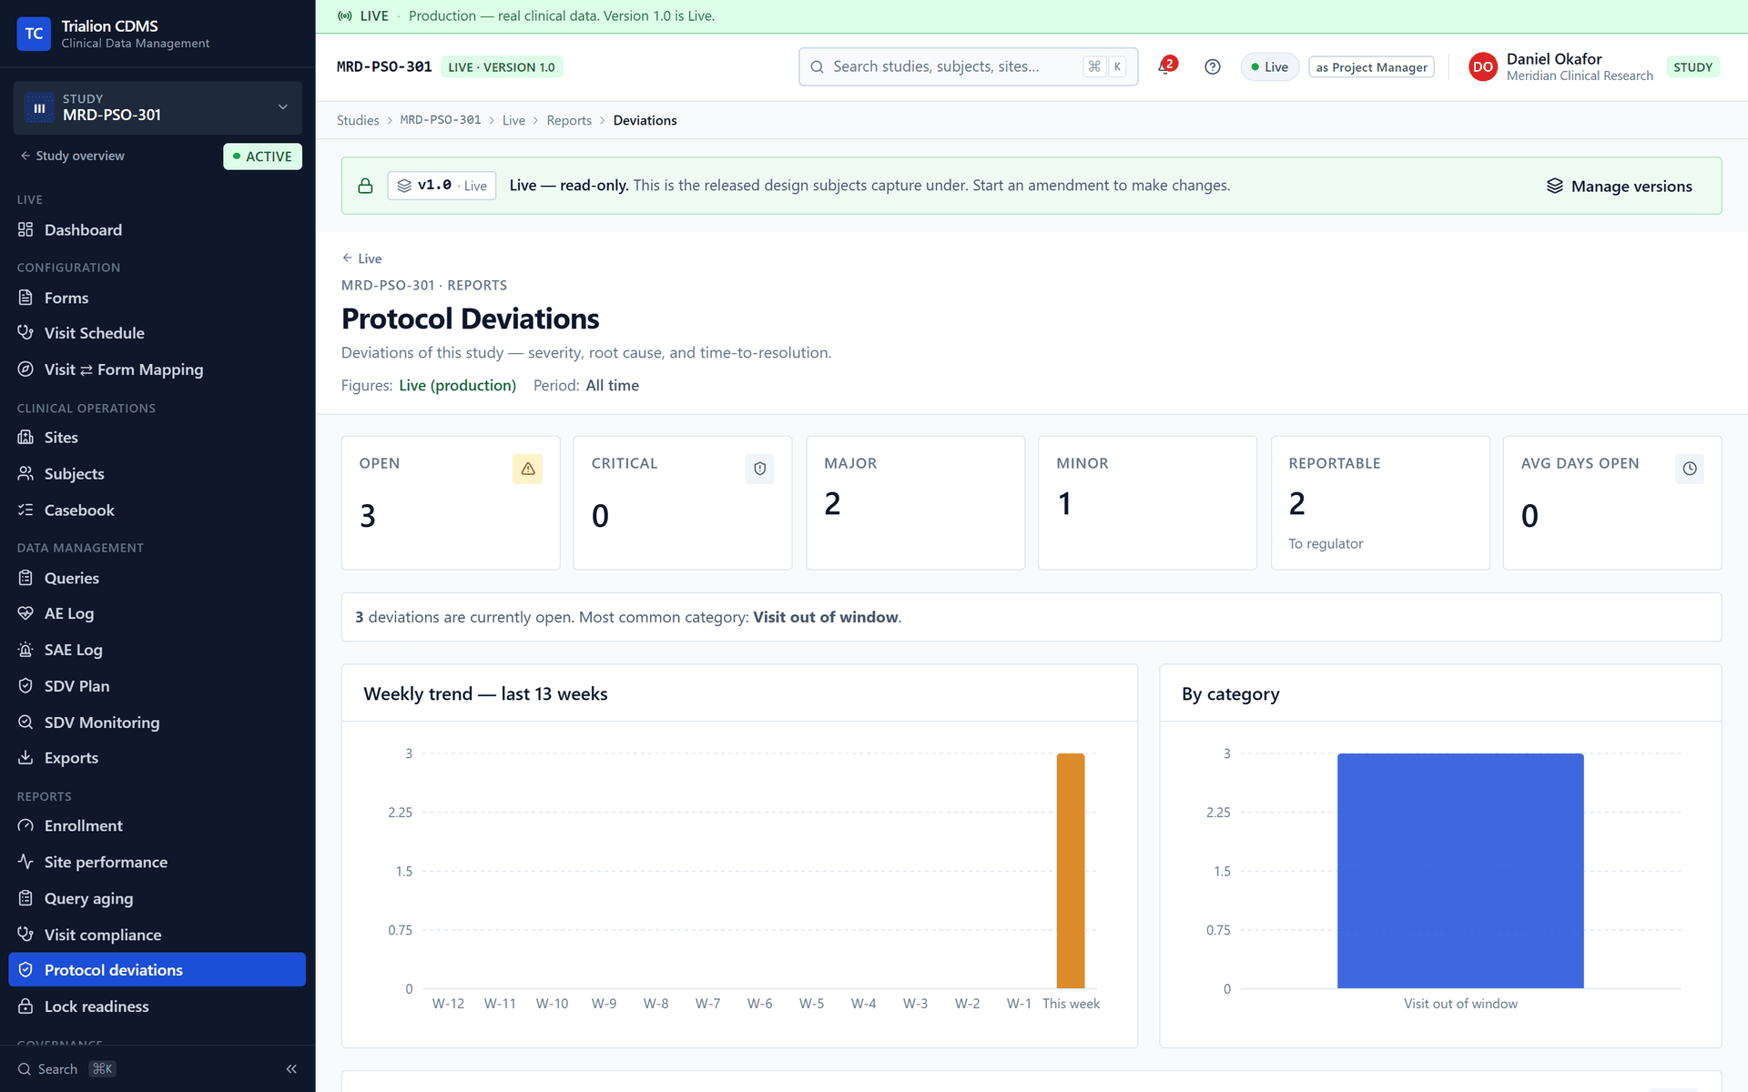The width and height of the screenshot is (1748, 1092).
Task: Open Visit Schedule in sidebar
Action: coord(157,333)
